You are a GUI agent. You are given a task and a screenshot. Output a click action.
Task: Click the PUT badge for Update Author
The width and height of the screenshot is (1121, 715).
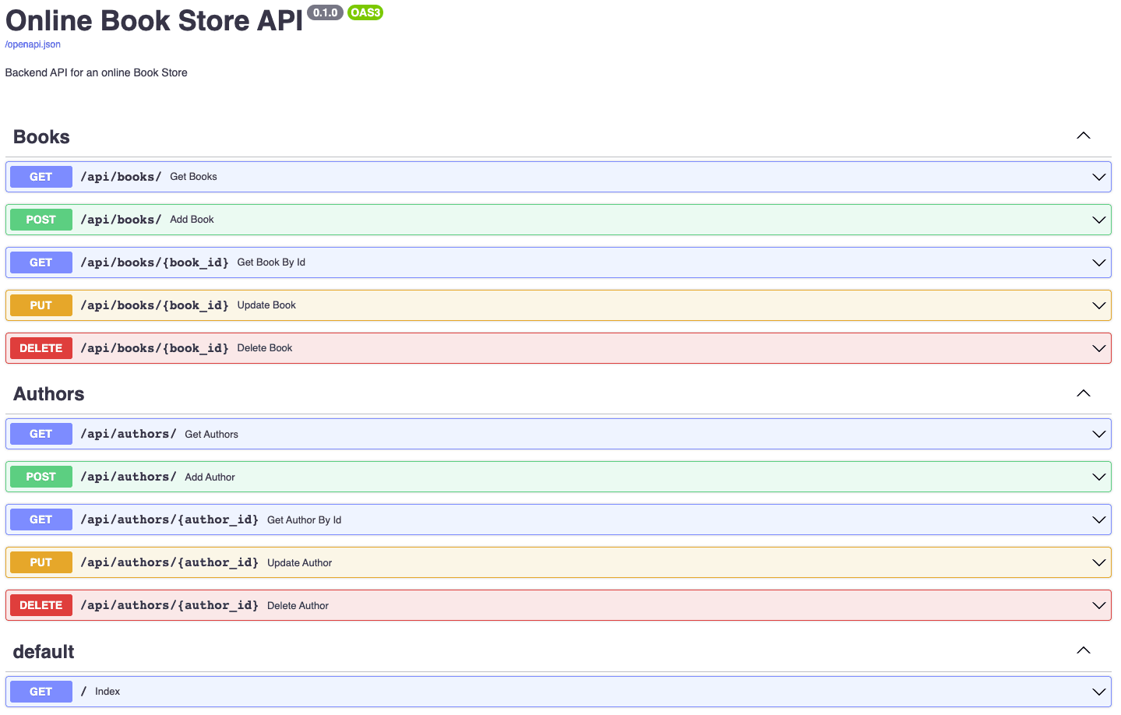41,562
